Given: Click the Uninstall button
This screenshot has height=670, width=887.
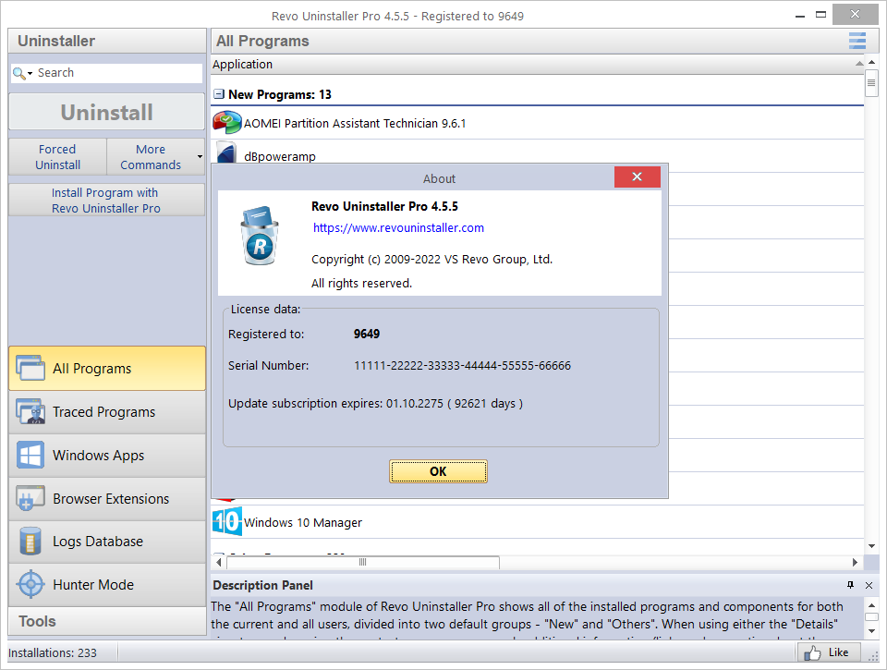Looking at the screenshot, I should pos(107,112).
